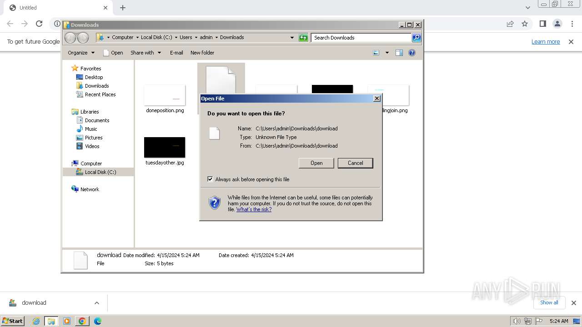
Task: Toggle the Chrome side panel icon
Action: [542, 24]
